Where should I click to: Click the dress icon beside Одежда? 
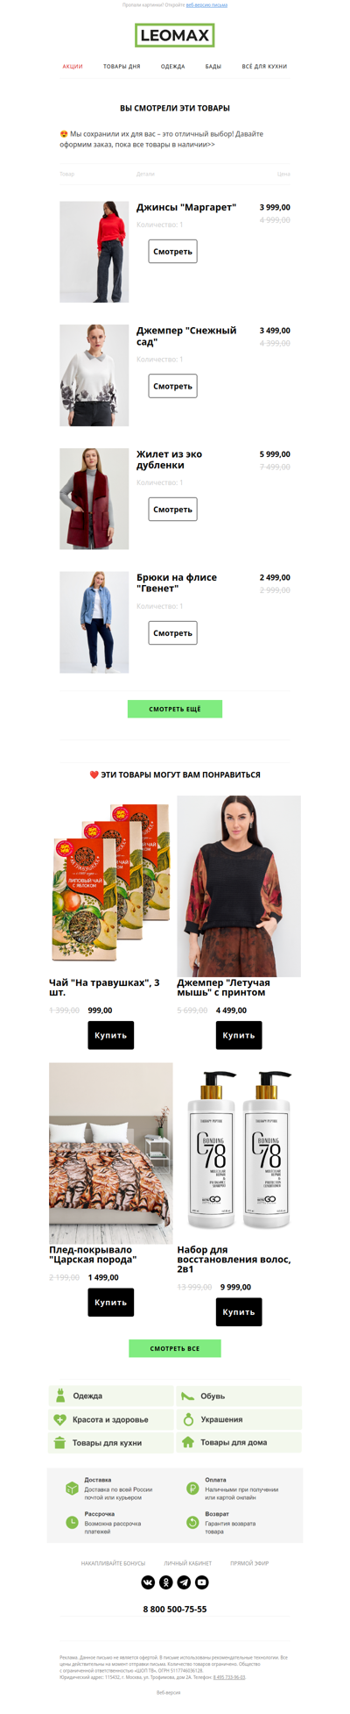pos(60,1395)
